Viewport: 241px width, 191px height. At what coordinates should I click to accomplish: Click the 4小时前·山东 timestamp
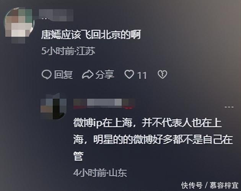click(100, 173)
